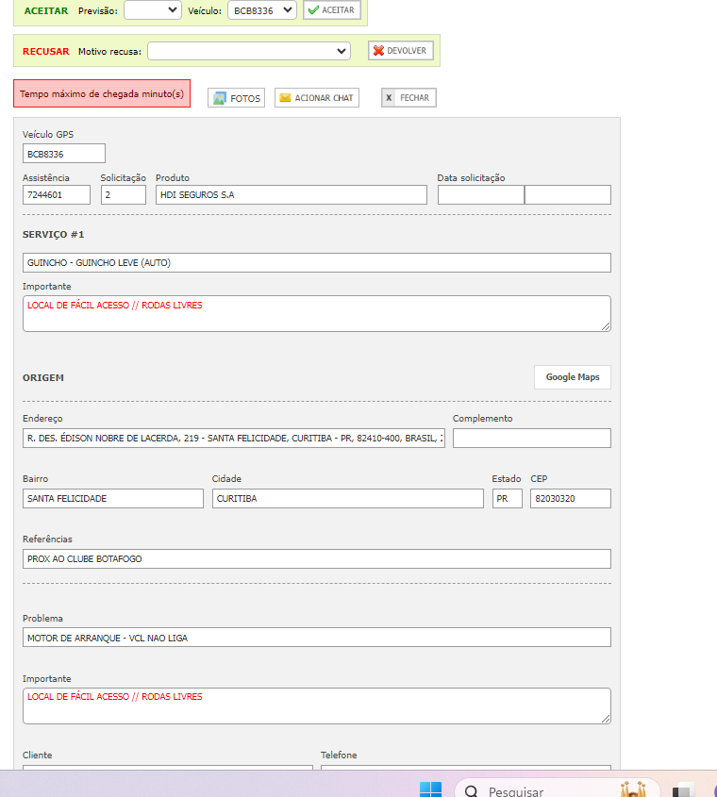Open the Veículo dropdown showing BCB8336
This screenshot has width=717, height=797.
[262, 10]
